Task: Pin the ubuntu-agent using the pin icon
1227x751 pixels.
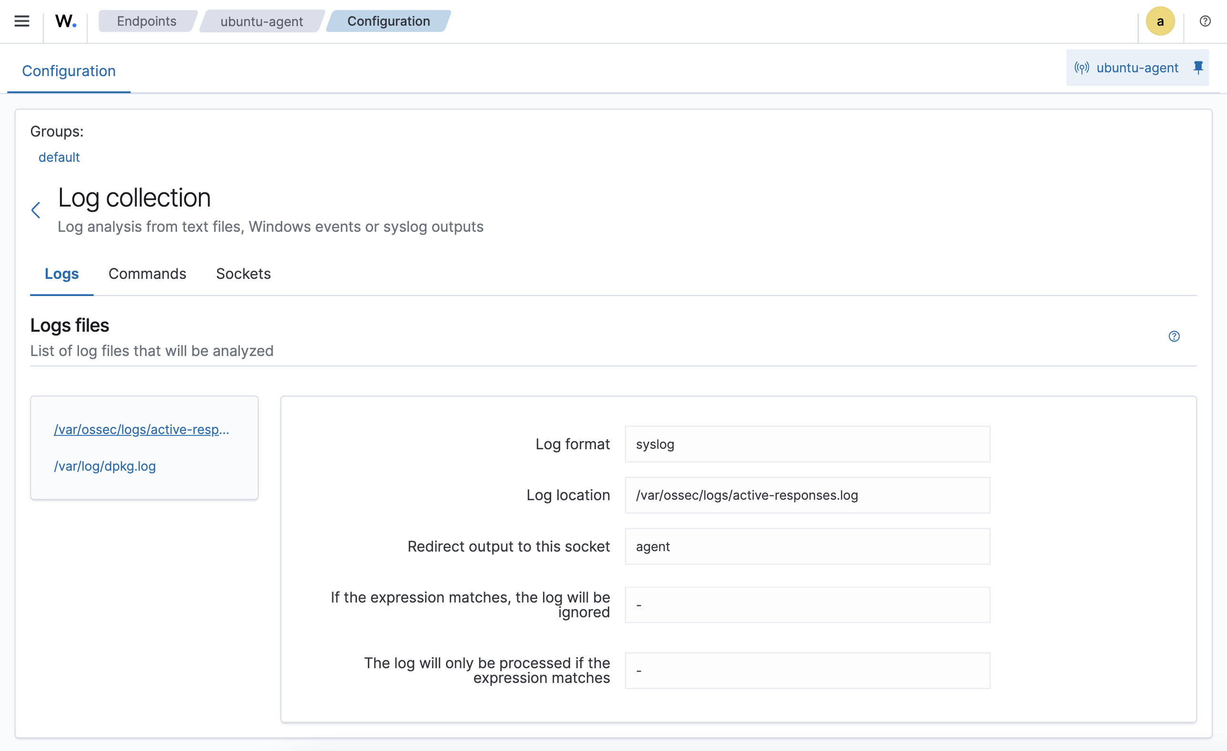Action: (1198, 67)
